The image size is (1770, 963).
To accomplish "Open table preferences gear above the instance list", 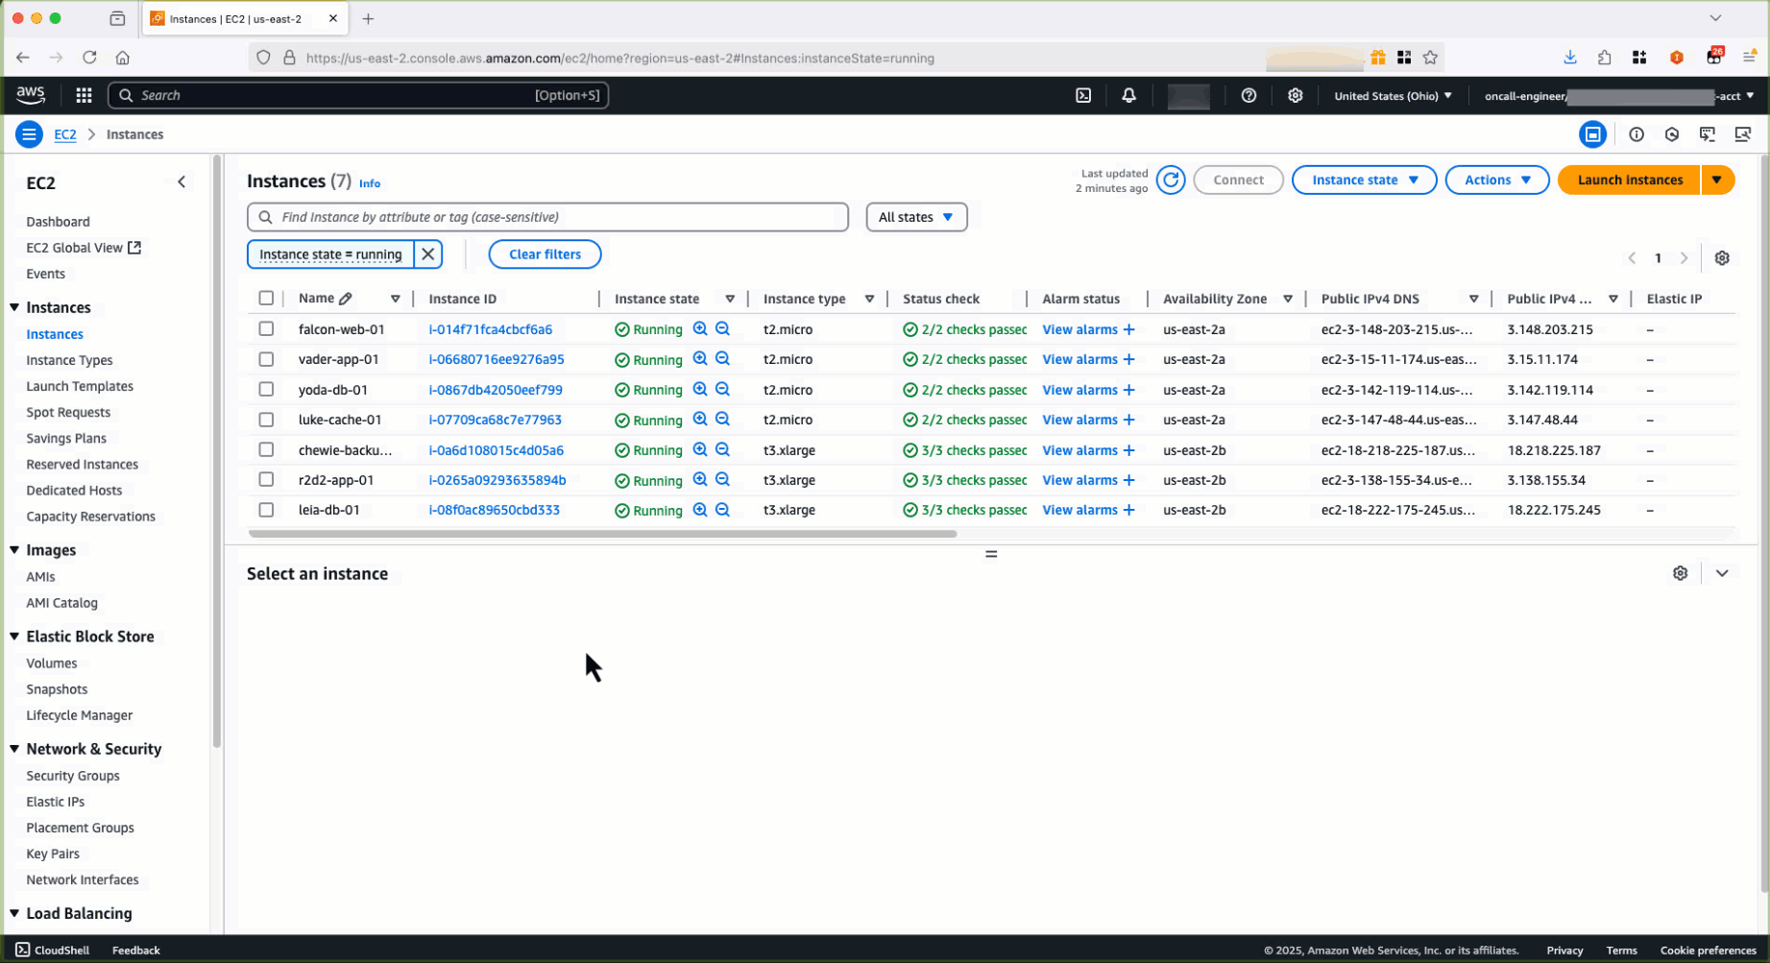I will (x=1721, y=257).
